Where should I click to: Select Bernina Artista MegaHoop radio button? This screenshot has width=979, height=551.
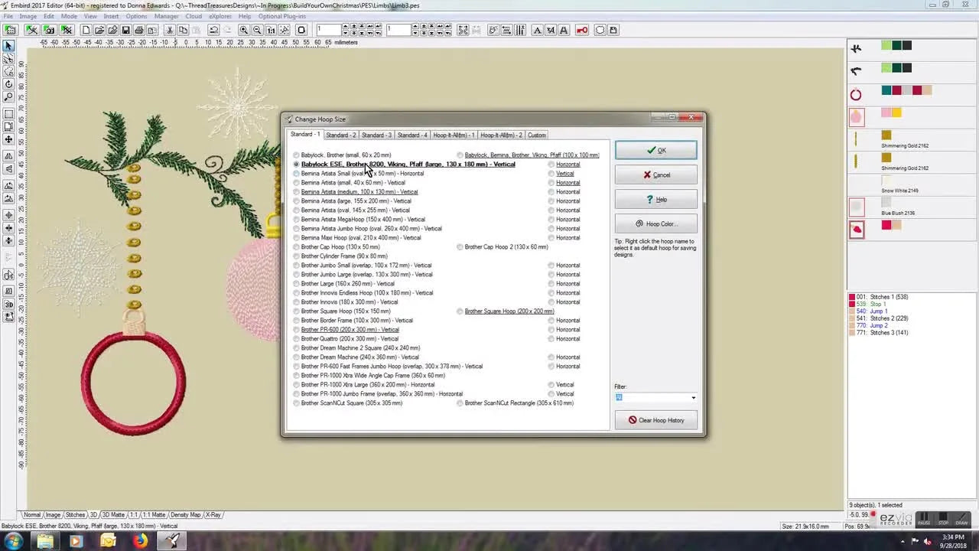pyautogui.click(x=297, y=220)
